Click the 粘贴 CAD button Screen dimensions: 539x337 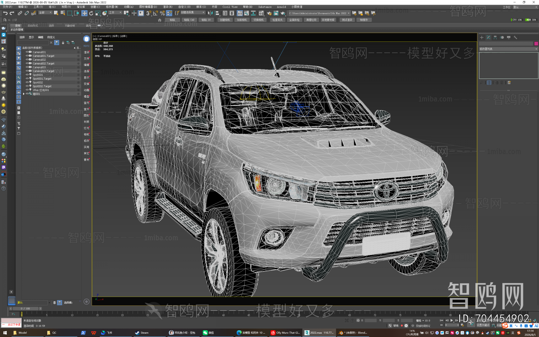click(189, 20)
